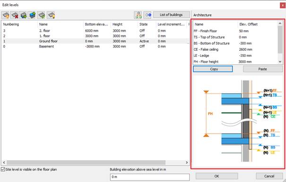Toggle Site level visible on floor plan

tap(3, 169)
